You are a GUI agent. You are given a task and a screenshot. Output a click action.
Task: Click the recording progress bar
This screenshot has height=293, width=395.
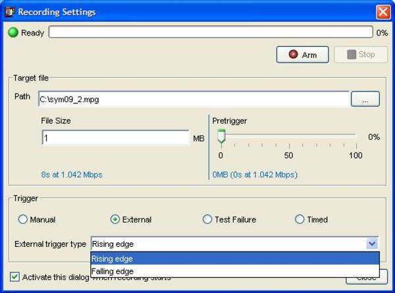click(x=210, y=32)
